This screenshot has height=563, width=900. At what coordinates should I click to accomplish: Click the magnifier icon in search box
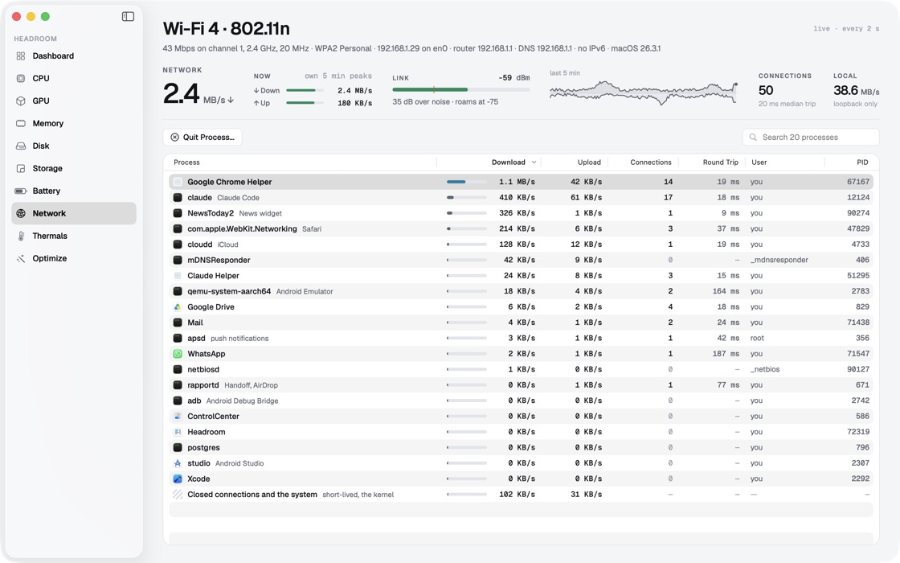click(753, 138)
